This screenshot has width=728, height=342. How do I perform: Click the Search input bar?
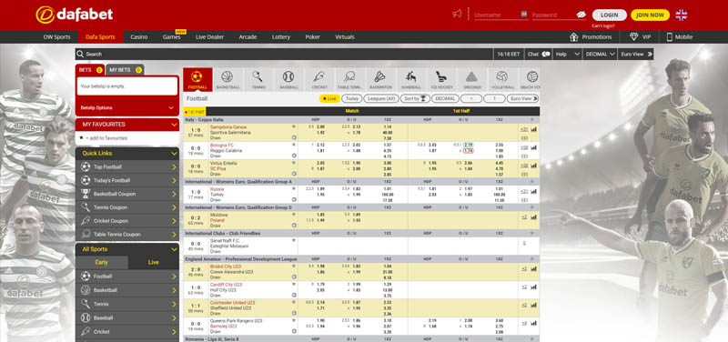click(284, 54)
